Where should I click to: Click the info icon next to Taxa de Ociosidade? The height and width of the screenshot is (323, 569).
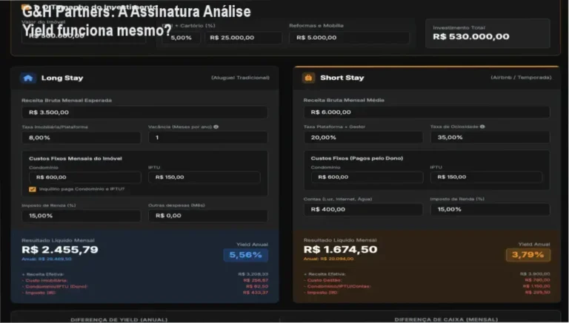[x=482, y=126]
